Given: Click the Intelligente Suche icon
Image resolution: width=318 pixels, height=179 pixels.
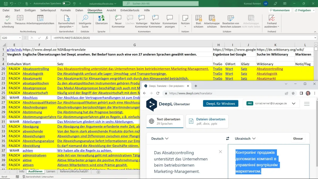Looking at the screenshot, I should [85, 21].
